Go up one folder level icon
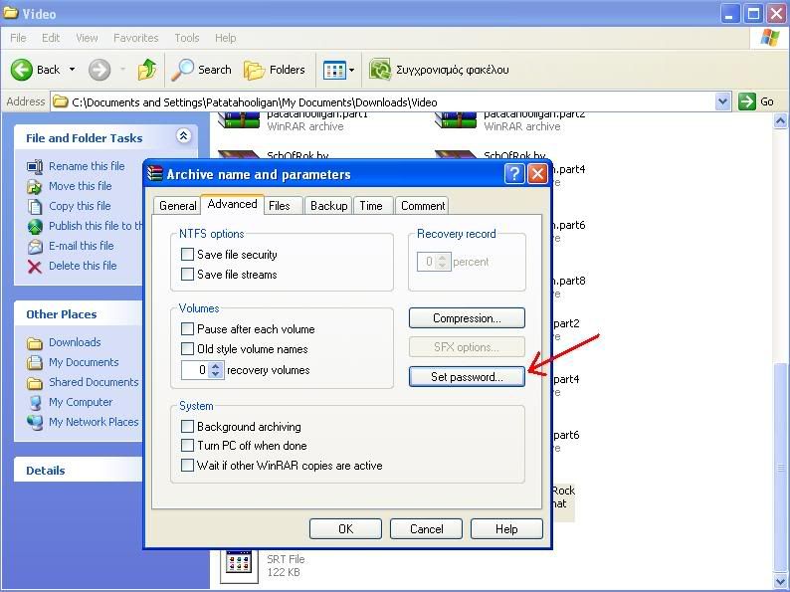Image resolution: width=790 pixels, height=592 pixels. pos(147,70)
